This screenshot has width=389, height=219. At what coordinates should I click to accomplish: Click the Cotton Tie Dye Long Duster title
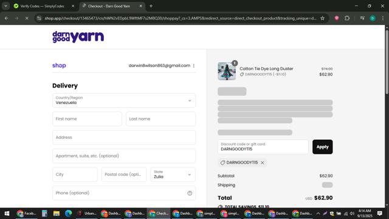click(266, 69)
